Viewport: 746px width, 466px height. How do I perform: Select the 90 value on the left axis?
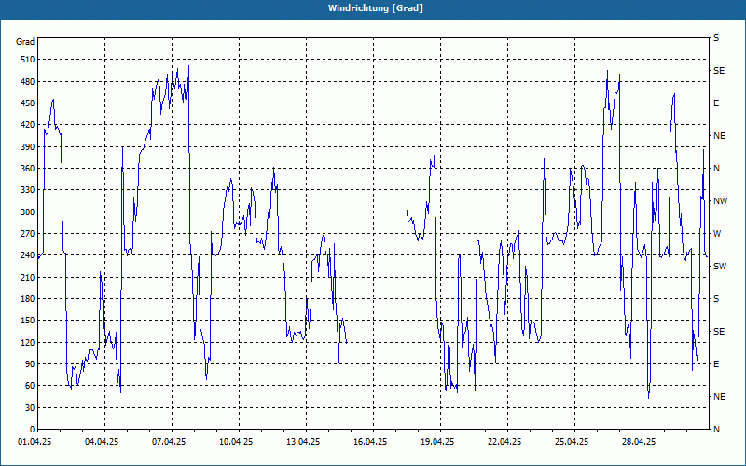[31, 364]
